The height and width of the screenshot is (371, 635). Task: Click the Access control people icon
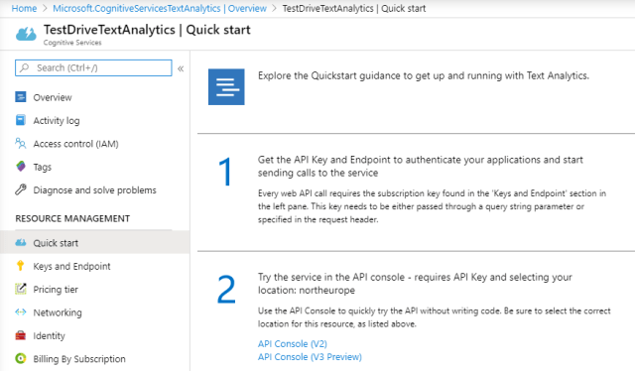(21, 144)
